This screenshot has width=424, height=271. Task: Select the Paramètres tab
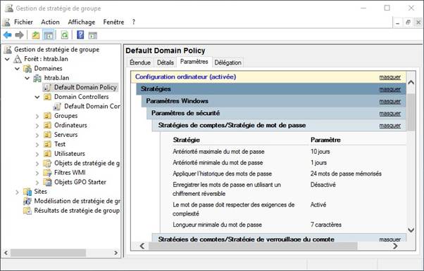pos(194,62)
